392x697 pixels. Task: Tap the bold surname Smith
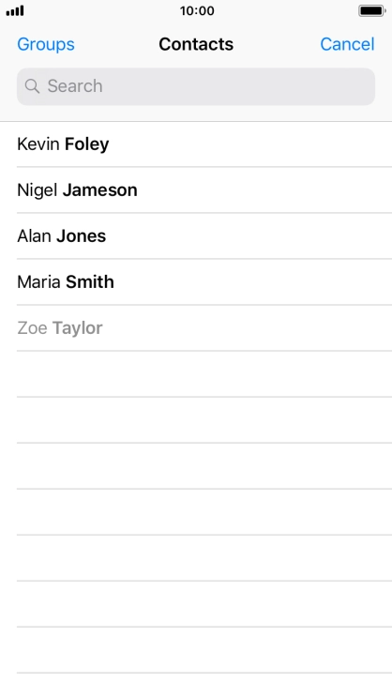90,281
